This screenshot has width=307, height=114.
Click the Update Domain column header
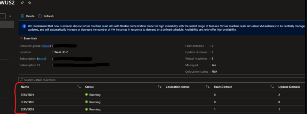pyautogui.click(x=289, y=87)
